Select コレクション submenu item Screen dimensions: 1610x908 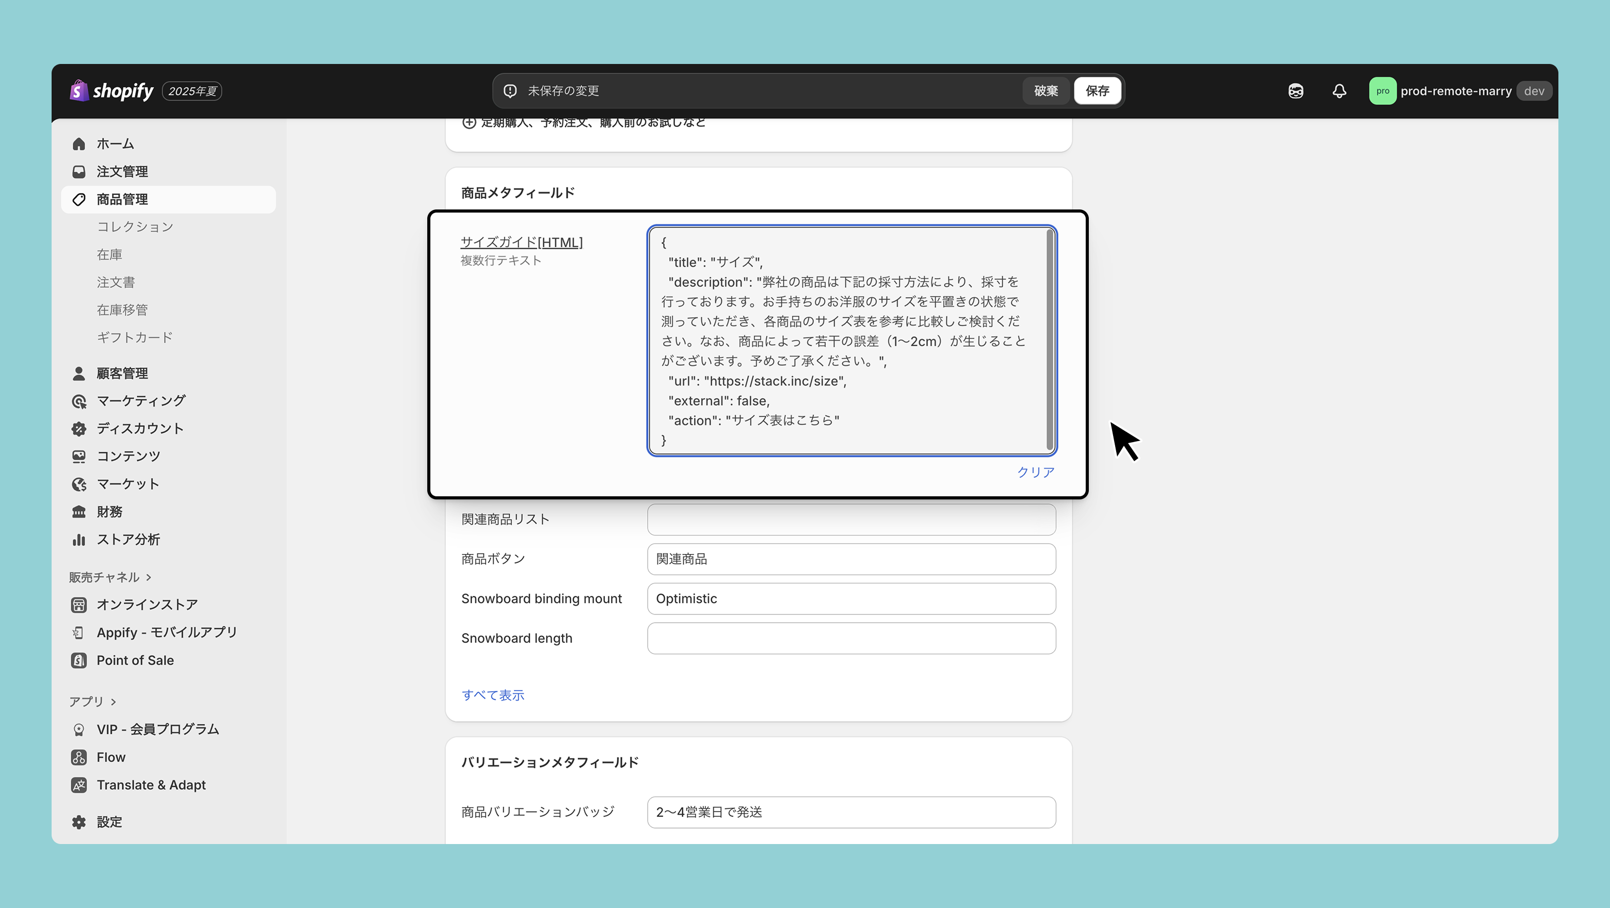[x=135, y=227]
